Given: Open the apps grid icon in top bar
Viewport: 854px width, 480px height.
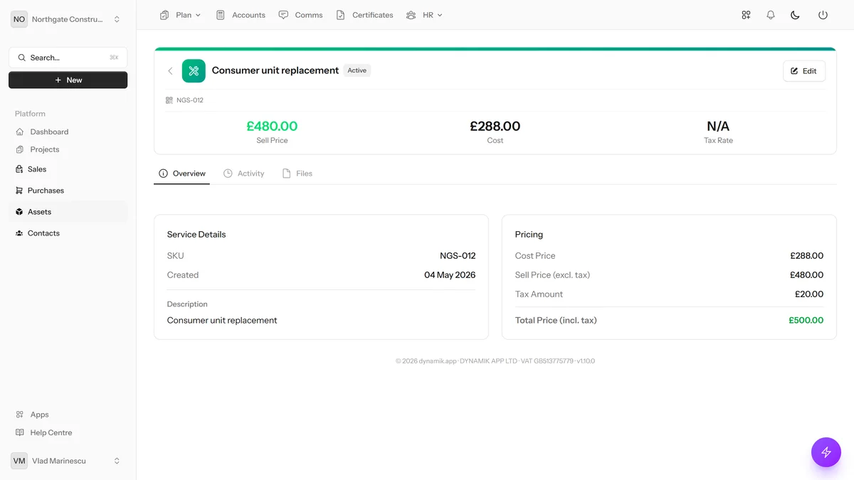Looking at the screenshot, I should pos(746,15).
